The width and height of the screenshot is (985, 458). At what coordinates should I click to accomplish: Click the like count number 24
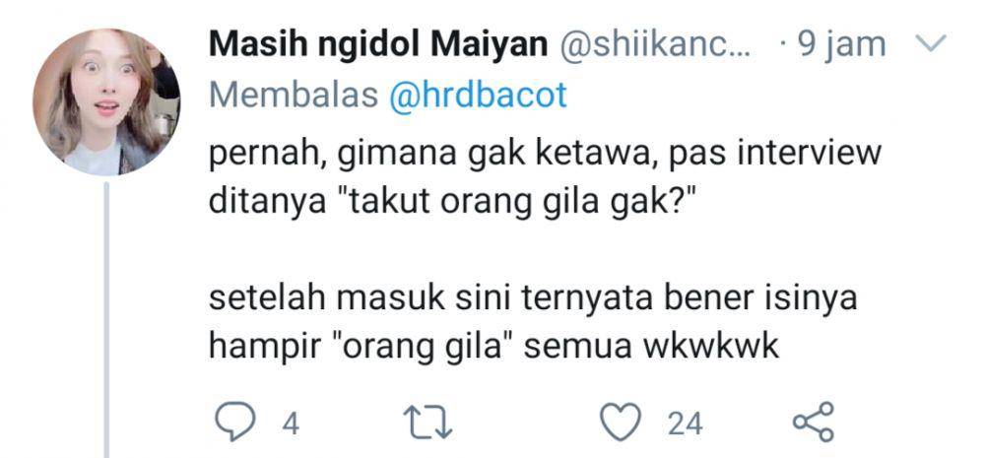click(x=685, y=425)
